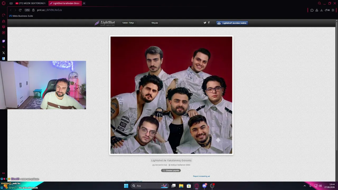This screenshot has width=338, height=190.
Task: Open the browser Downloads icon
Action: (321, 10)
